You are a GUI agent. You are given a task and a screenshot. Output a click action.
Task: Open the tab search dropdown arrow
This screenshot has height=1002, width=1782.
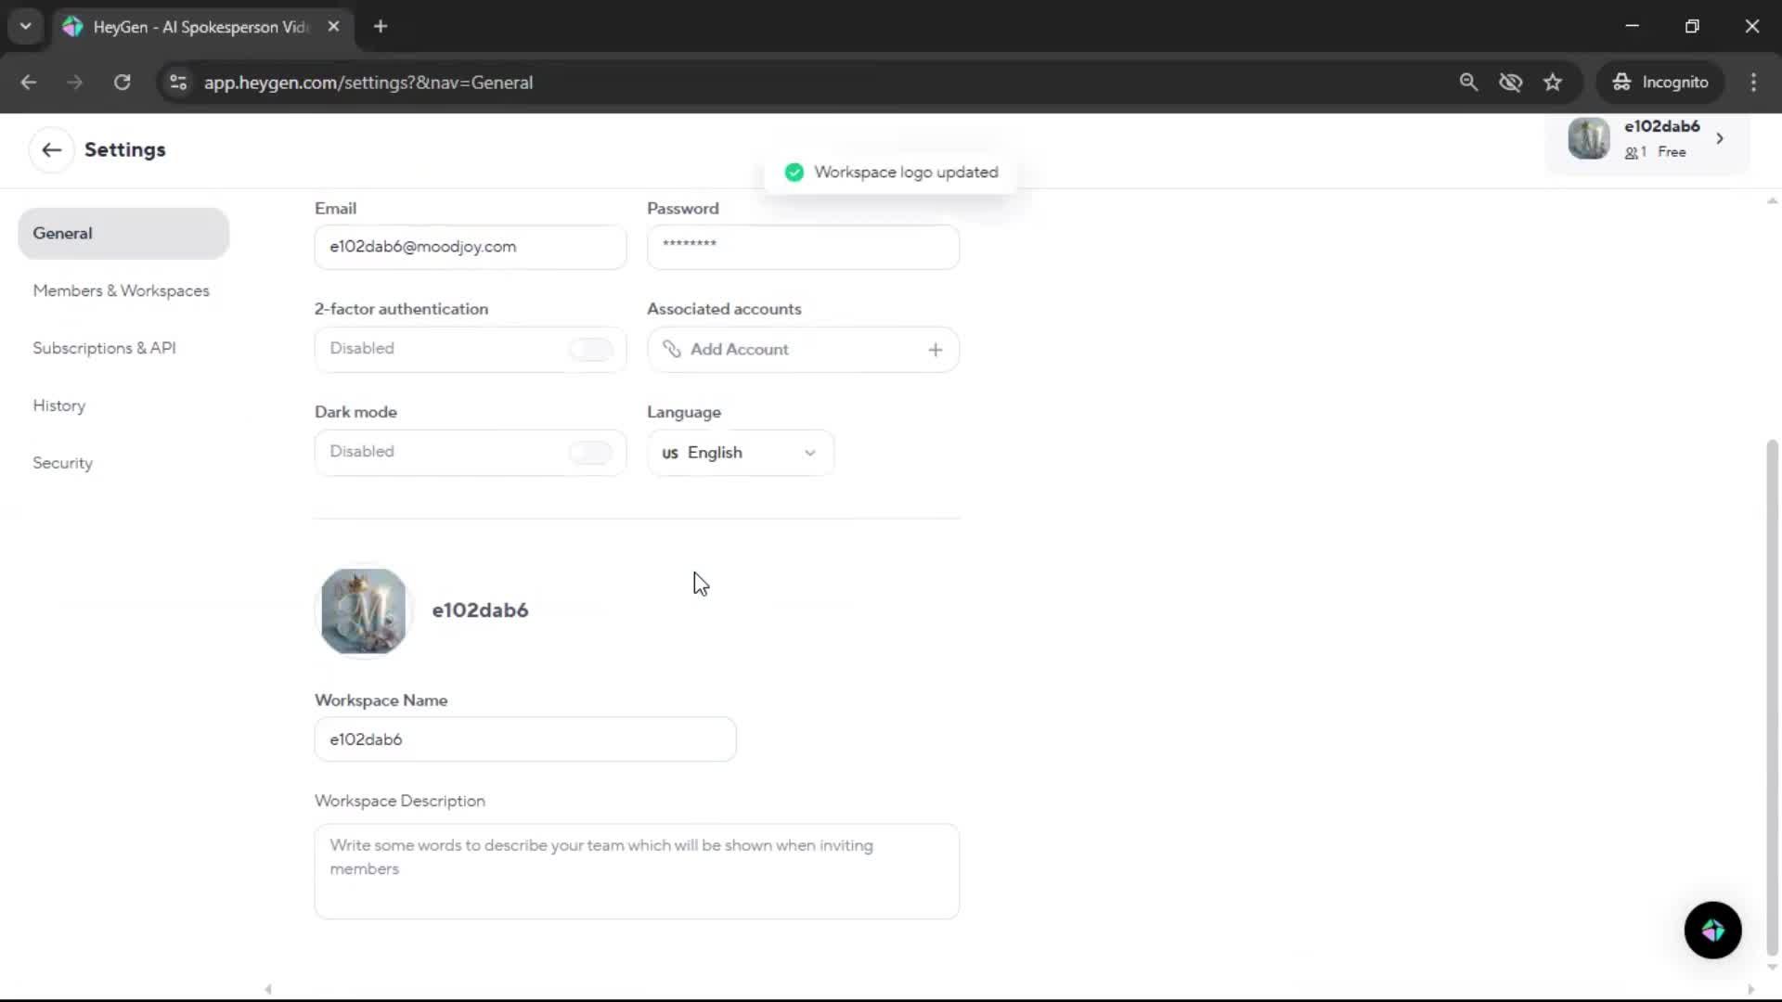click(25, 26)
